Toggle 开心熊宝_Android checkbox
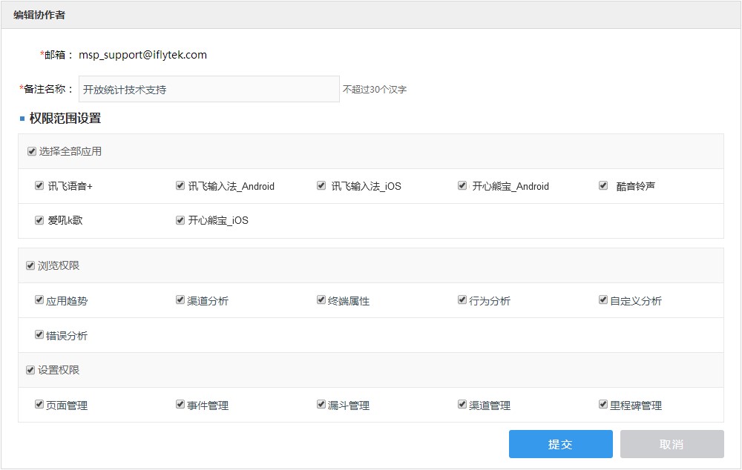 click(x=462, y=185)
